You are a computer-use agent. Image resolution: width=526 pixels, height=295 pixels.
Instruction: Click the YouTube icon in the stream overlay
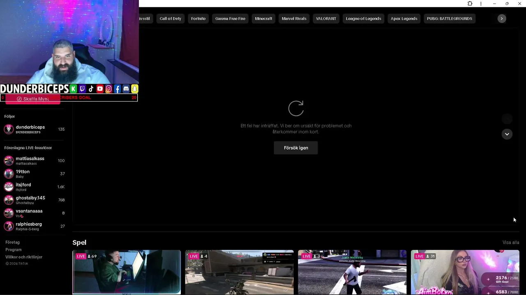[x=100, y=89]
